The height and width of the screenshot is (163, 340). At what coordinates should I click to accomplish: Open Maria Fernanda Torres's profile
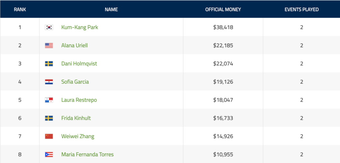coord(87,154)
